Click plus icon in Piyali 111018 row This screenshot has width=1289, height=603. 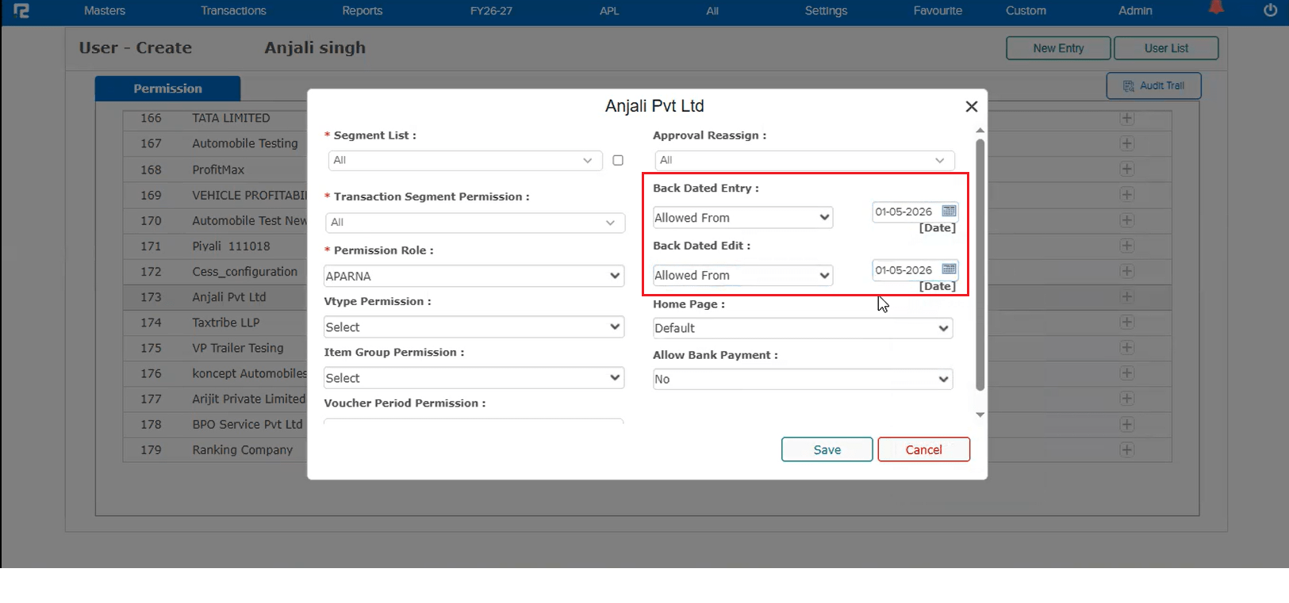[1126, 246]
